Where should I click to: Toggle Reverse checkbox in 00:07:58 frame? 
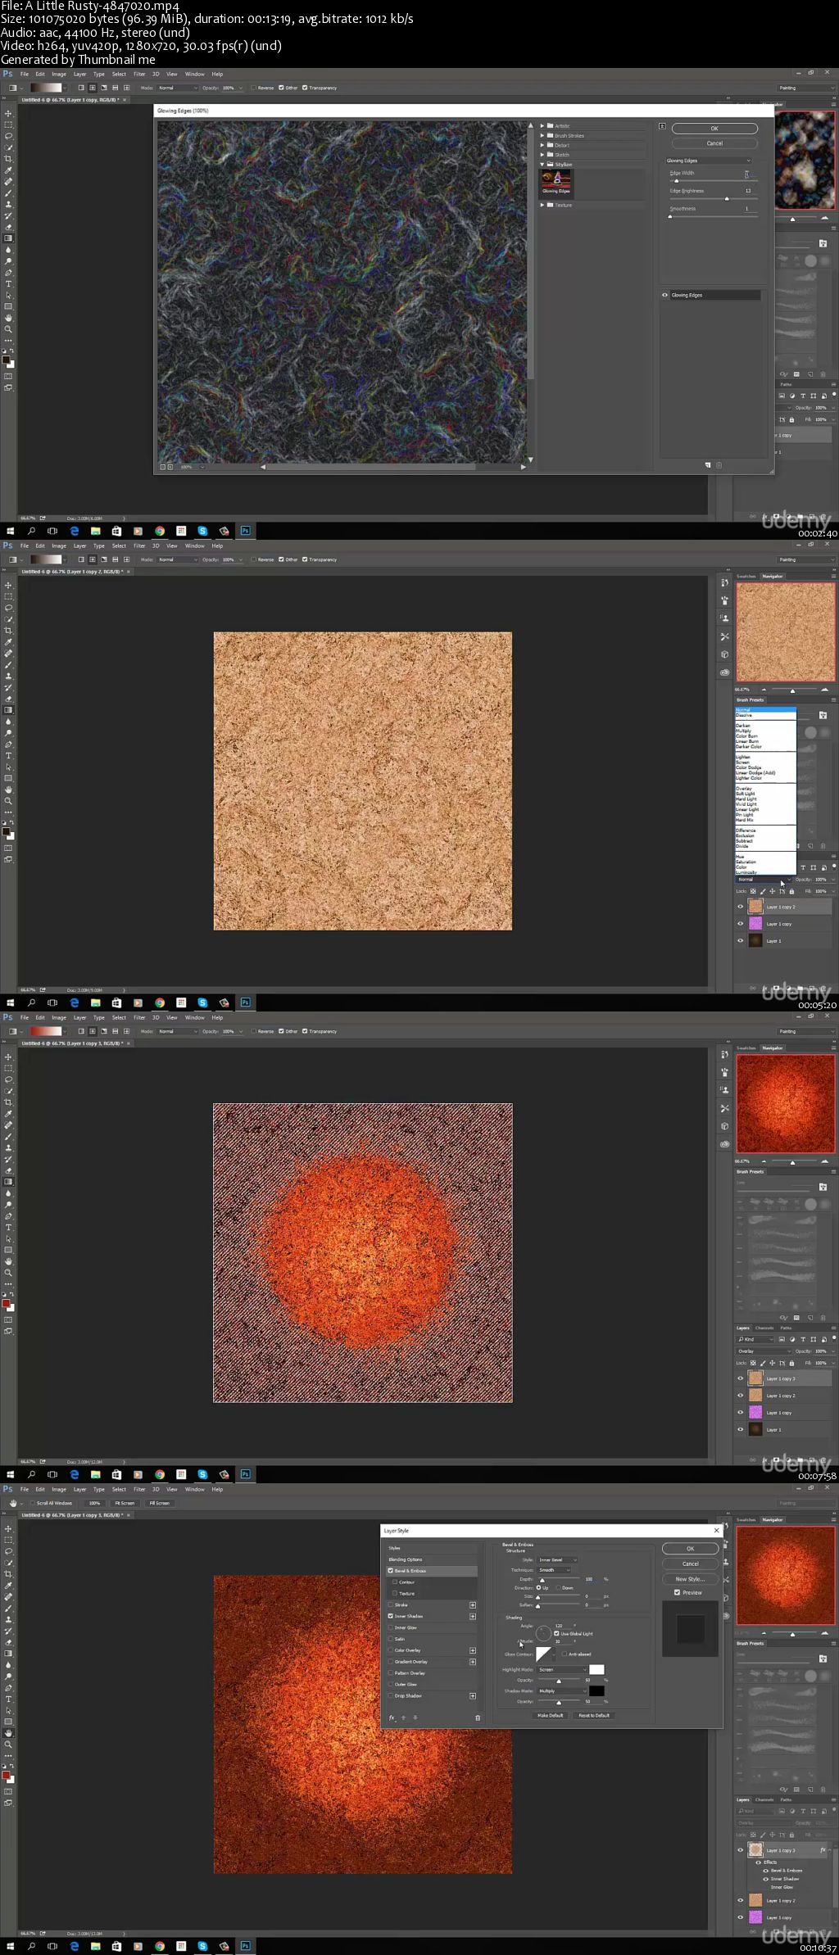[254, 1031]
